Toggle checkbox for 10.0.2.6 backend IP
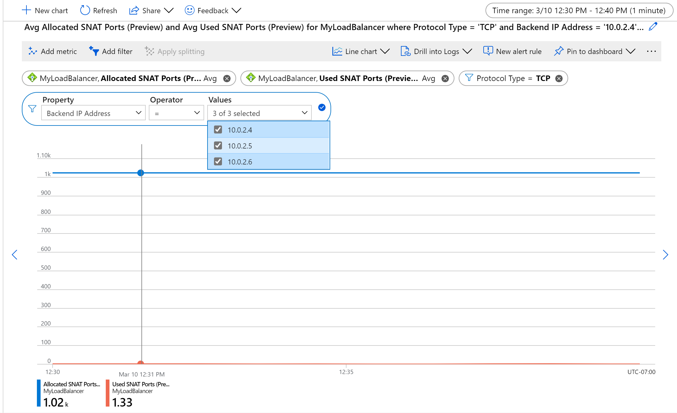 219,162
